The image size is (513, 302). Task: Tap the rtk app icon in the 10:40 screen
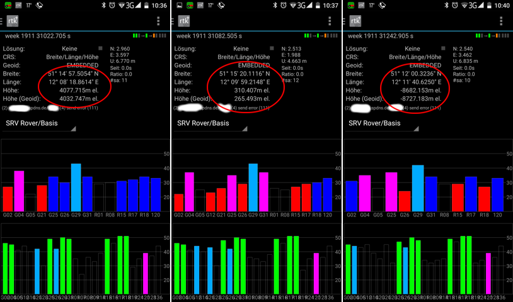pos(355,21)
